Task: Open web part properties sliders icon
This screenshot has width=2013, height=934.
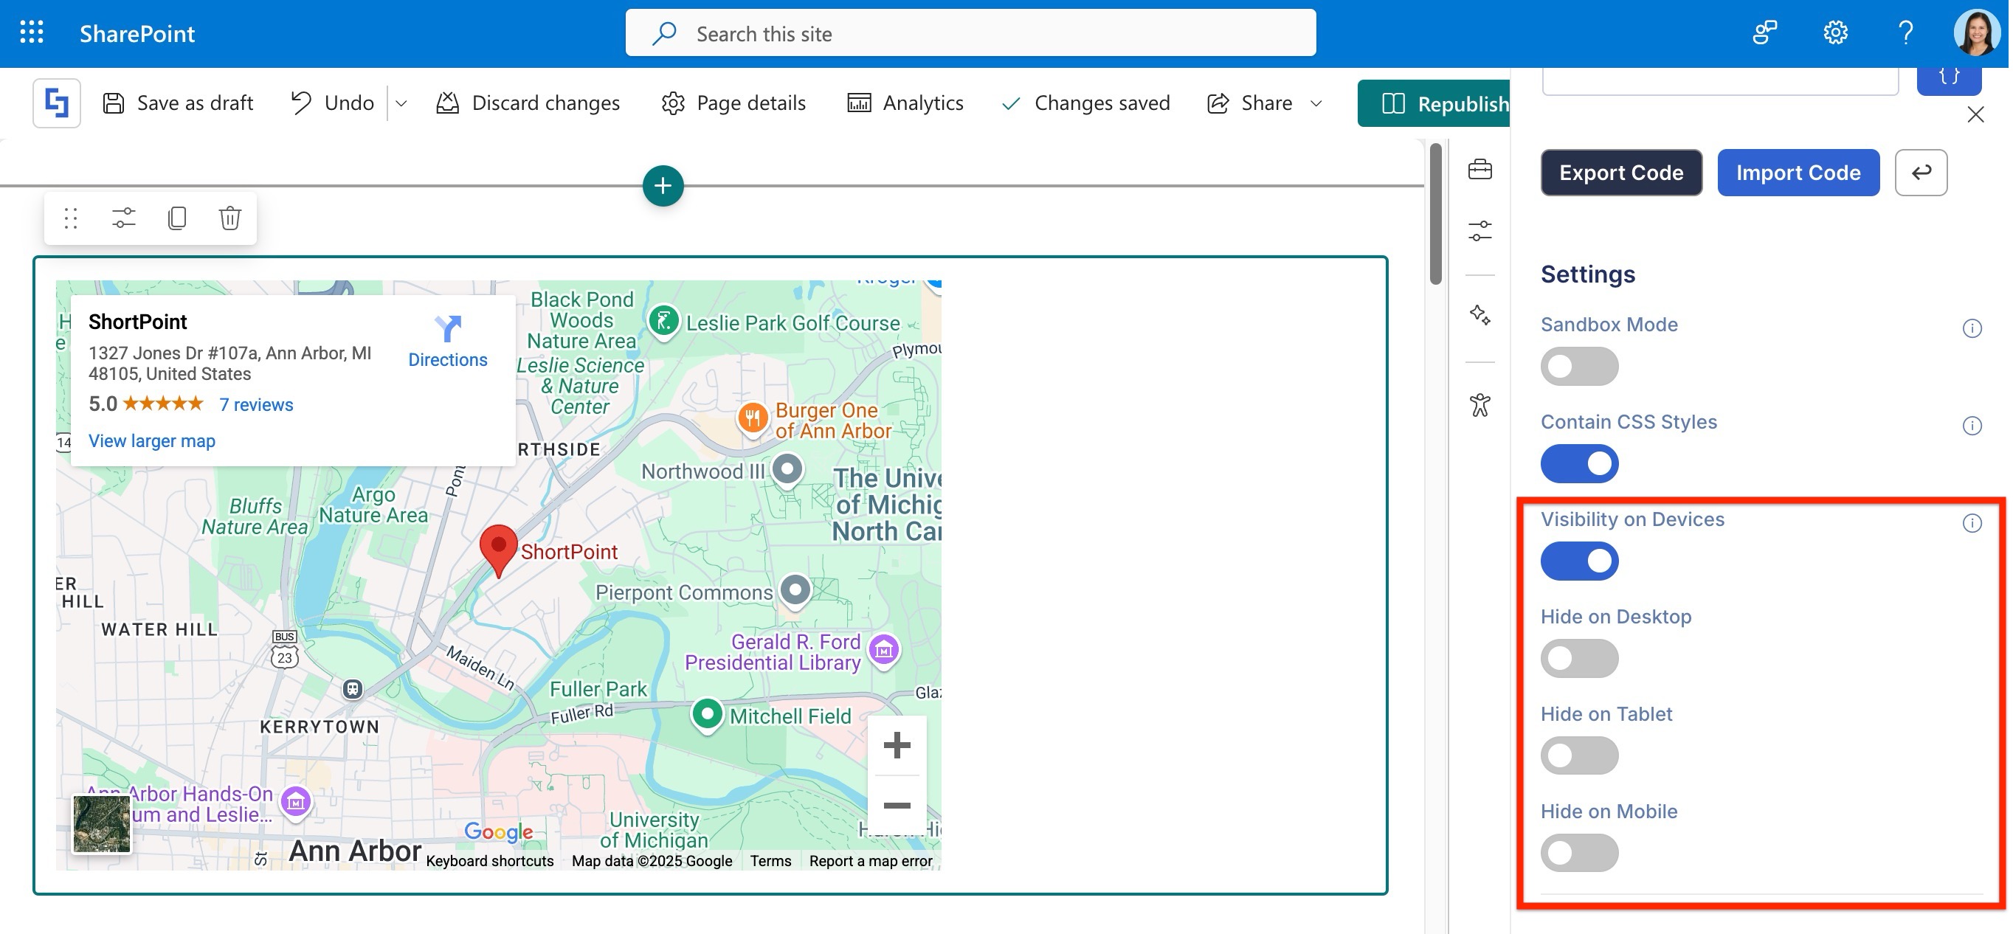Action: tap(123, 218)
